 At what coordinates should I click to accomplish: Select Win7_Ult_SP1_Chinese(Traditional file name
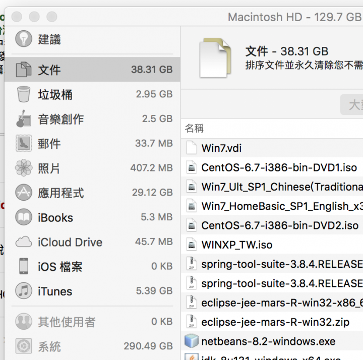click(x=282, y=187)
